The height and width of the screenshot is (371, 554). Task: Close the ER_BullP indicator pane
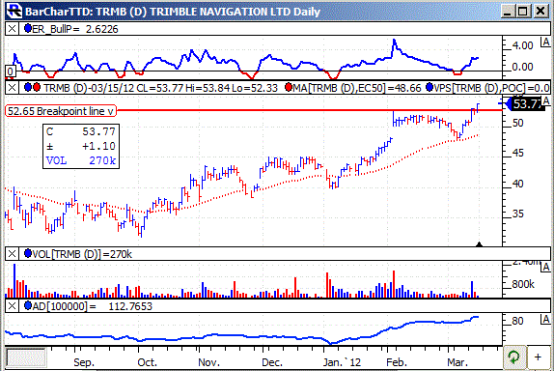click(x=12, y=29)
